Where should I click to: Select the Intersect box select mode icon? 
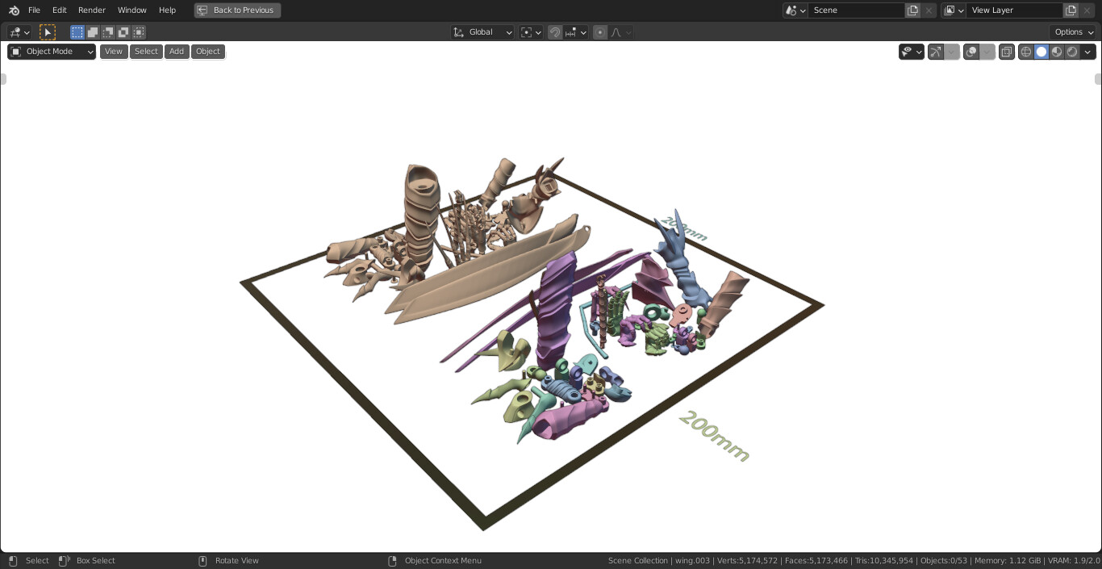(x=139, y=32)
